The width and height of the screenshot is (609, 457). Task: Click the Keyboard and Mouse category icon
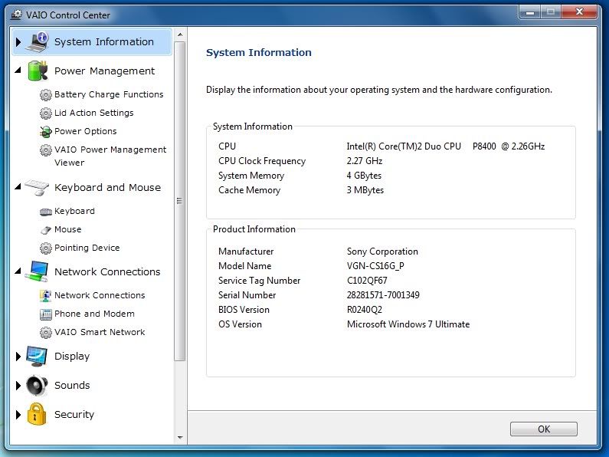[x=37, y=187]
